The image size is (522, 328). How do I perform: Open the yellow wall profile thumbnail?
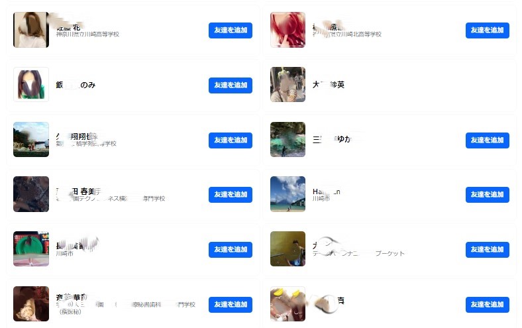coord(287,248)
